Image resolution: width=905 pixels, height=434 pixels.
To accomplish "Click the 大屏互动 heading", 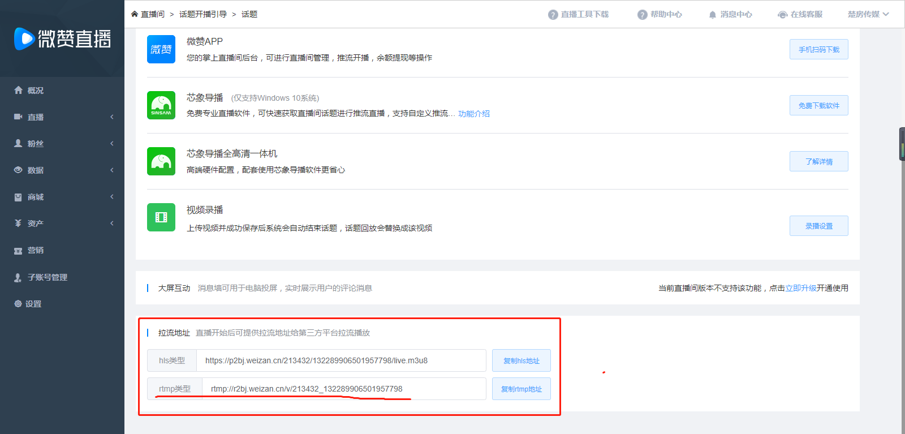I will (x=174, y=288).
